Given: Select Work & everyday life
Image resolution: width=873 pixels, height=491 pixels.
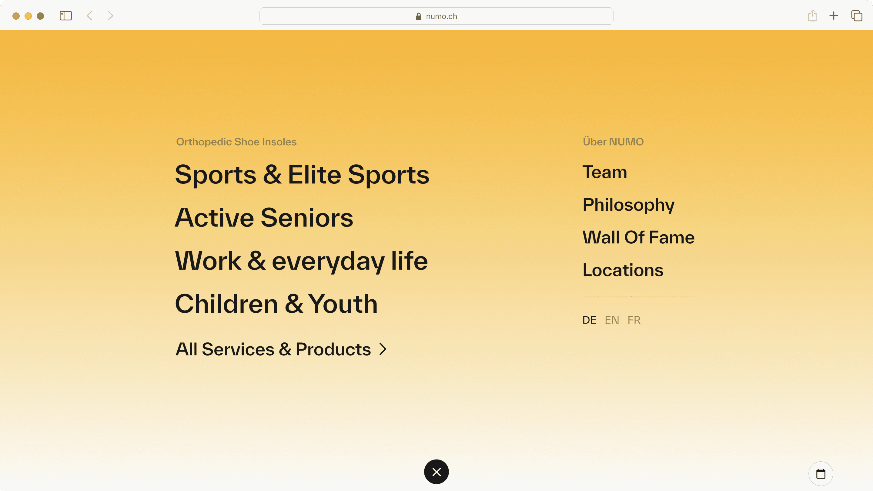Looking at the screenshot, I should tap(301, 261).
